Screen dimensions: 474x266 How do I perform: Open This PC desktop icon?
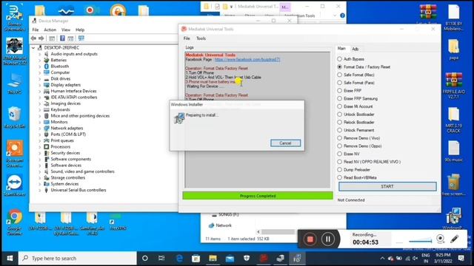pyautogui.click(x=14, y=83)
